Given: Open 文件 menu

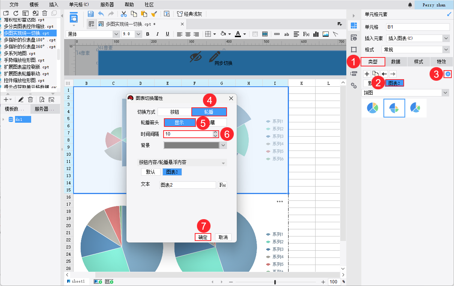Looking at the screenshot, I should pos(14,5).
